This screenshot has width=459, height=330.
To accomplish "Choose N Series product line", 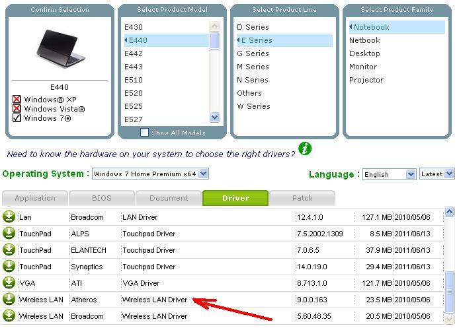I will coord(253,80).
